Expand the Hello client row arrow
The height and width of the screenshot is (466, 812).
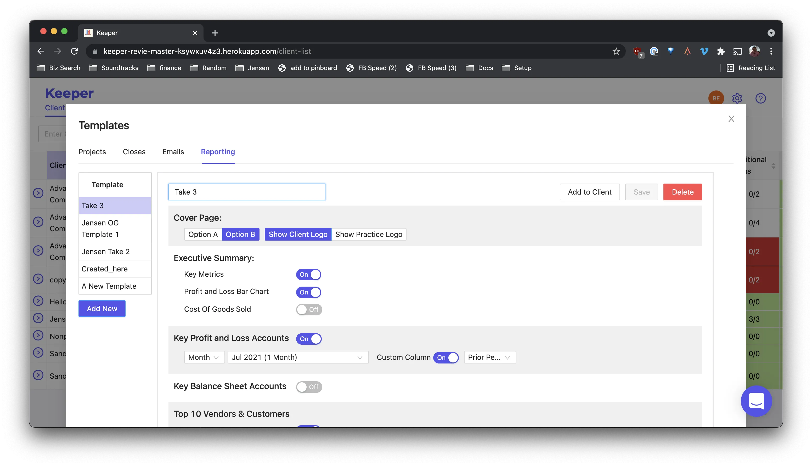(x=38, y=300)
